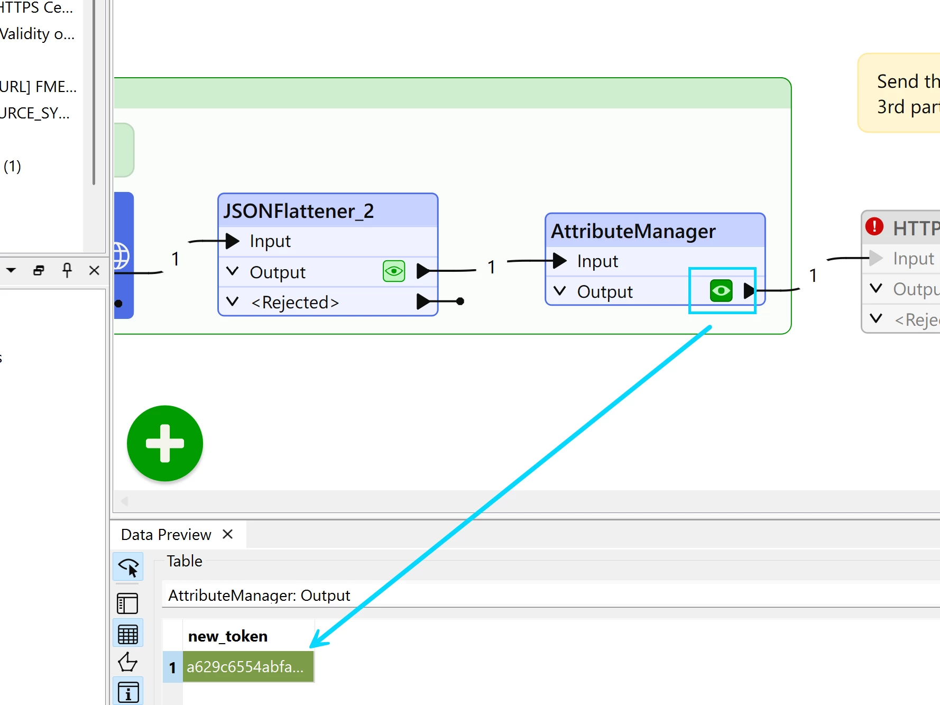Viewport: 940px width, 705px height.
Task: Select the 'Validity o...' navigator item
Action: point(37,34)
